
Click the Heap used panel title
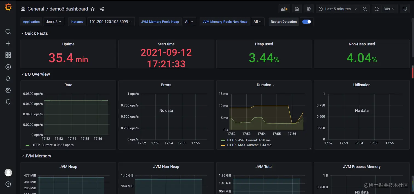[264, 44]
